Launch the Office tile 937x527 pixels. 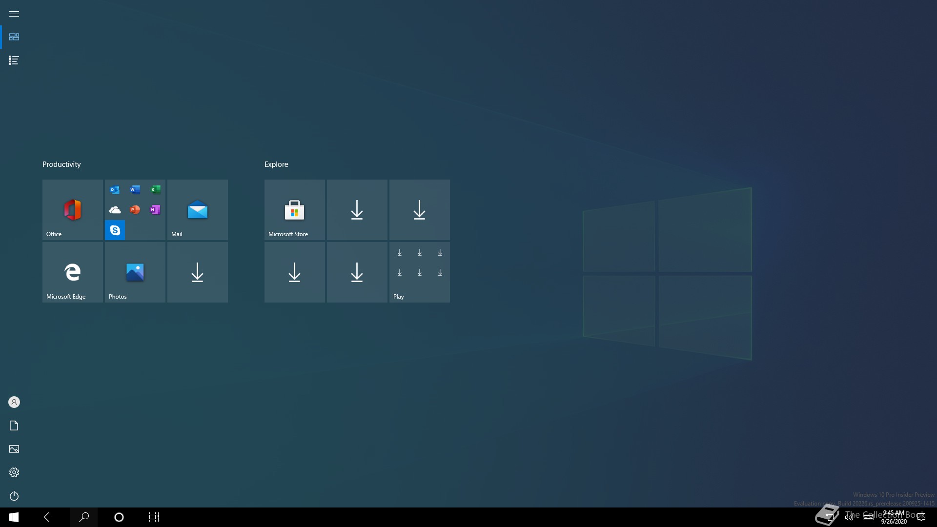tap(73, 210)
